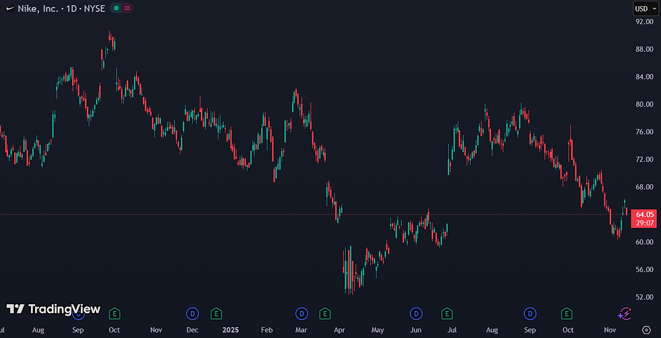
Task: Click the dividend D marker above Jun
Action: (x=416, y=314)
